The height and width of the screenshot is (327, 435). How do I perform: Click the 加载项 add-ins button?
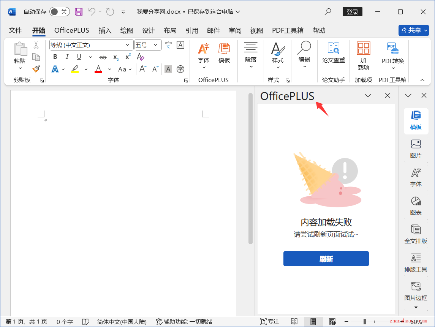[364, 56]
